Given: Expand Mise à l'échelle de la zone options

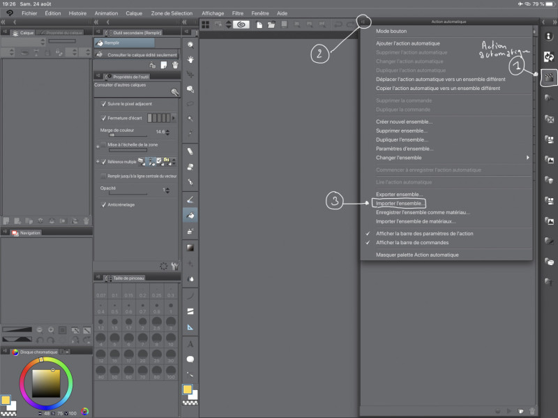Looking at the screenshot, I should point(97,145).
